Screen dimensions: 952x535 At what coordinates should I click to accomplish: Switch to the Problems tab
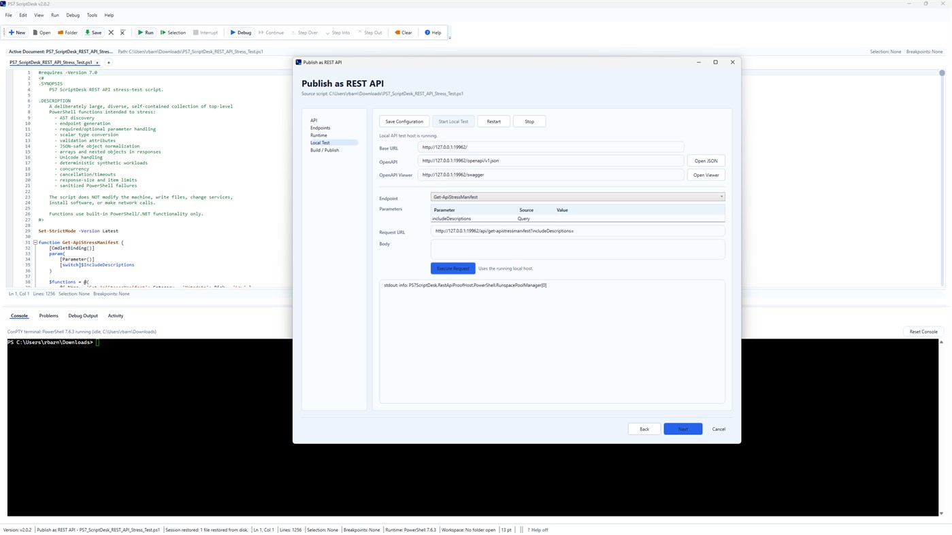[48, 316]
